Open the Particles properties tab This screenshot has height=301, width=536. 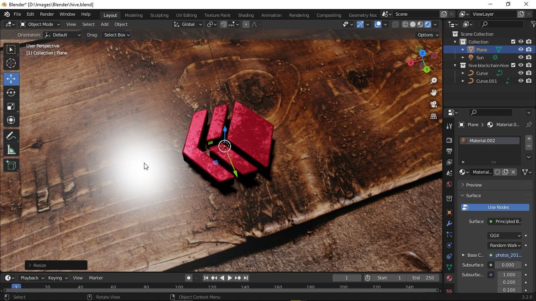(449, 234)
